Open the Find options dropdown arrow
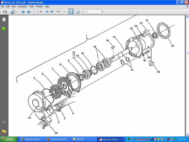Viewport: 189px width, 142px height. [x=102, y=12]
